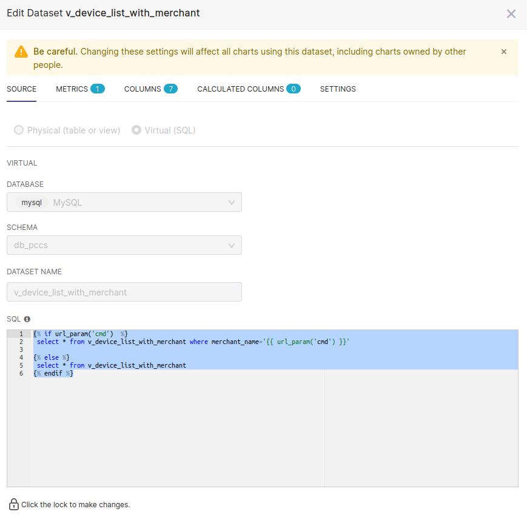Switch to the Settings tab

[338, 89]
